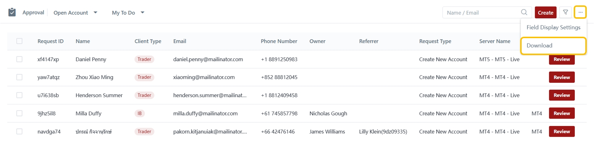
Task: Click the IB tag for Milla Duffy
Action: 139,113
